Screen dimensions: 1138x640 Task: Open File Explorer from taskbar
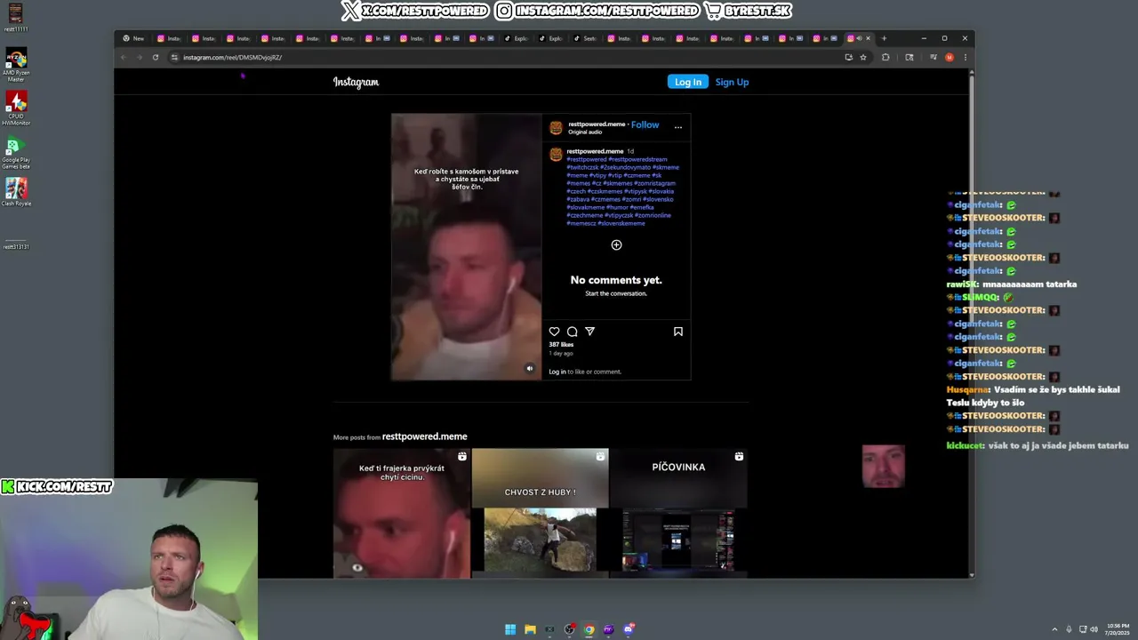pos(530,629)
